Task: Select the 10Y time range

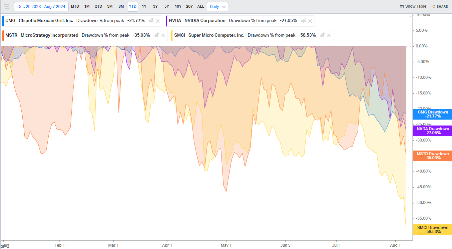Action: pos(178,7)
